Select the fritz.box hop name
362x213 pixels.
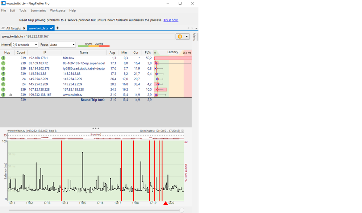(x=68, y=58)
